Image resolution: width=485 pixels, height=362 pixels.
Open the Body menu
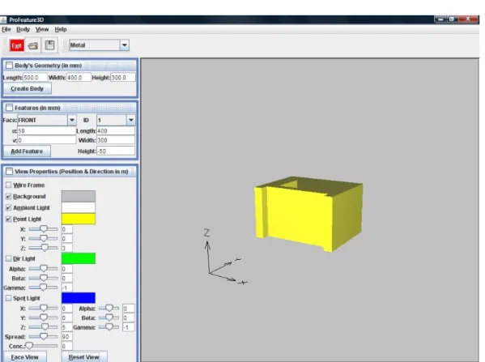click(x=23, y=29)
